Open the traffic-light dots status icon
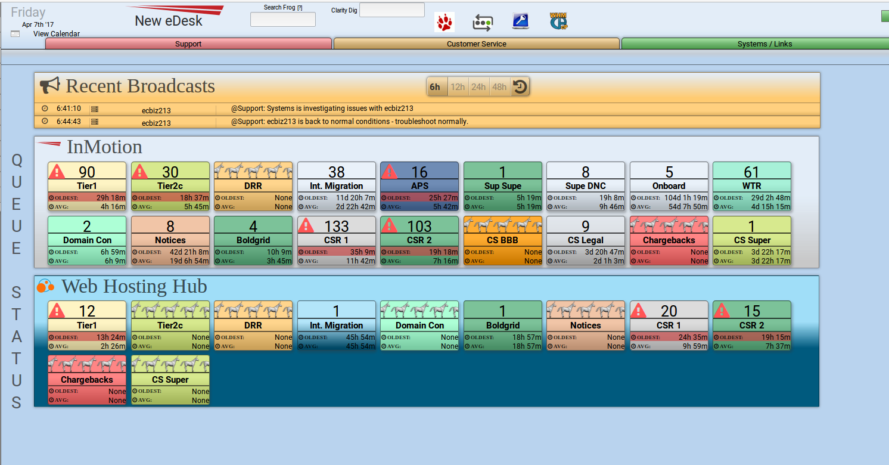Viewport: 889px width, 465px height. (482, 22)
